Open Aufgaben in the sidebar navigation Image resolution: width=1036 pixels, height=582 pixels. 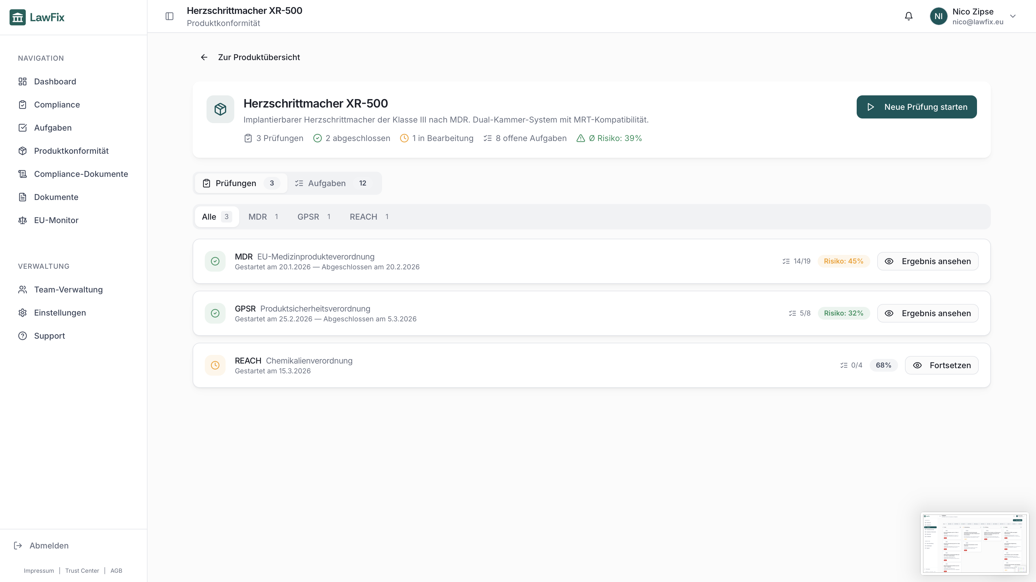click(73, 128)
